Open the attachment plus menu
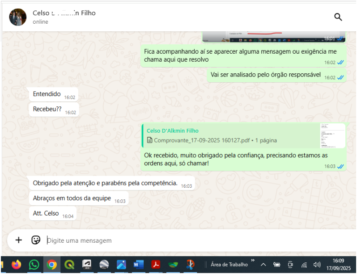Screen dimensions: 357x274 [x=18, y=240]
